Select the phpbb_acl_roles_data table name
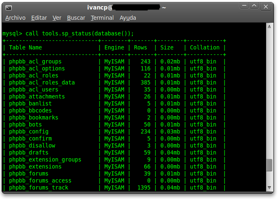This screenshot has width=278, height=199. coord(42,83)
